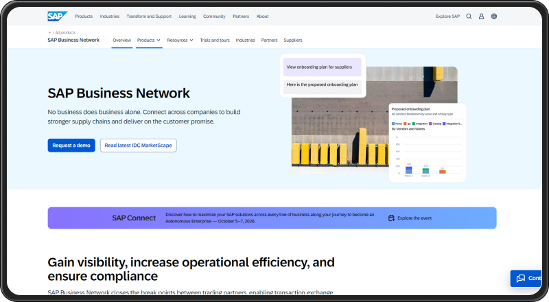The image size is (549, 302).
Task: Go to the Suppliers sub-navigation link
Action: (x=293, y=40)
